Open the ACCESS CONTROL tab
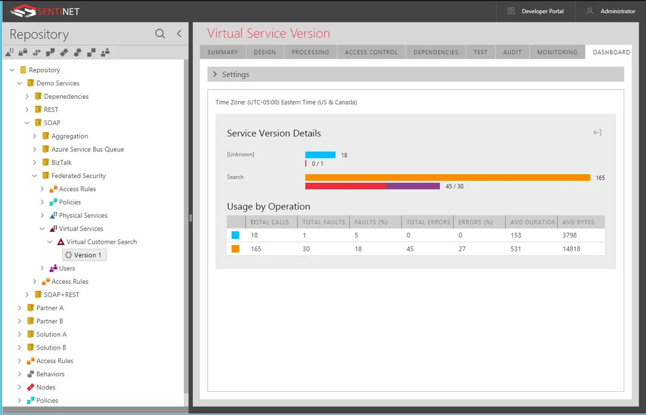The height and width of the screenshot is (415, 646). click(371, 52)
